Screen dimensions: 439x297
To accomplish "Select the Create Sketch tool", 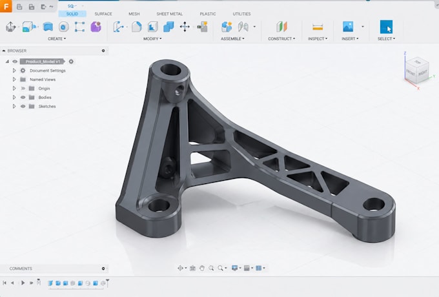I will (10, 27).
